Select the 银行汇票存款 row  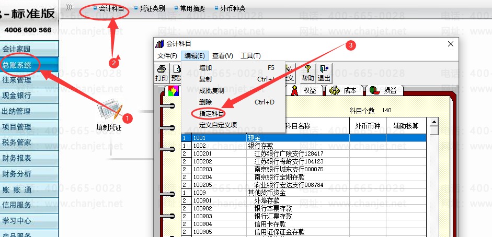point(303,216)
